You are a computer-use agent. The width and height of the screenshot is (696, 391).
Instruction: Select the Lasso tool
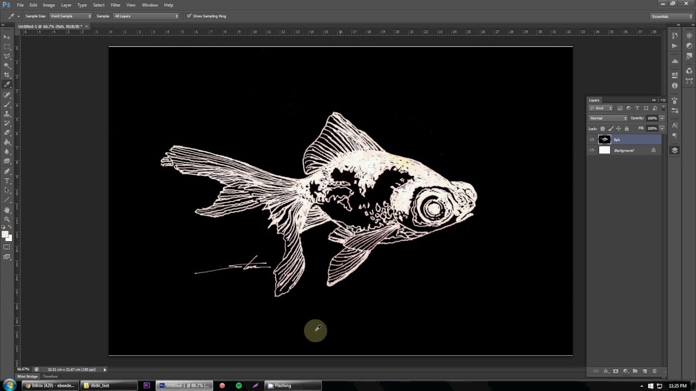[7, 56]
